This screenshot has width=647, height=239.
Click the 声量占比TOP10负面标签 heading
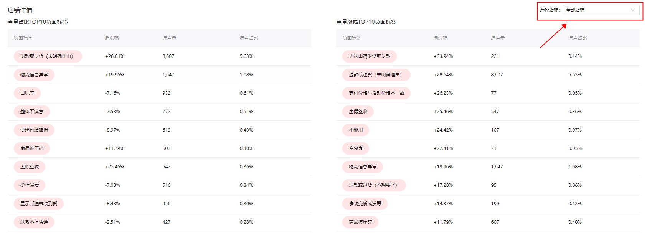pos(38,22)
